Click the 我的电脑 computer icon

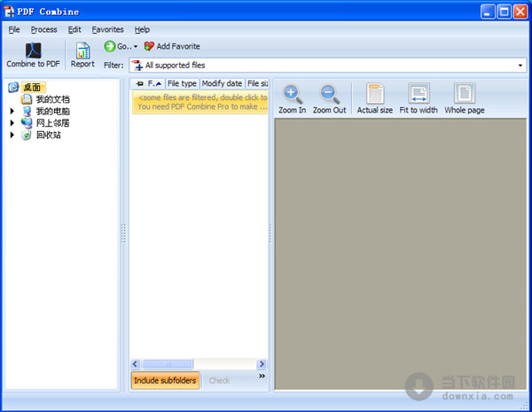(x=26, y=112)
